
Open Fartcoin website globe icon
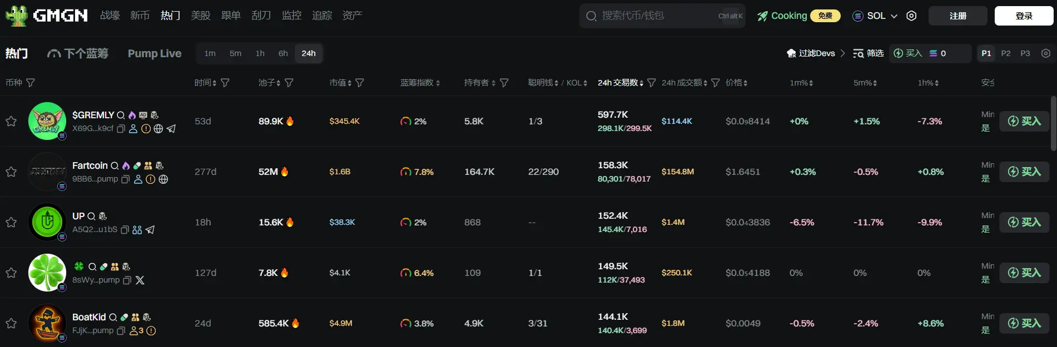[163, 179]
